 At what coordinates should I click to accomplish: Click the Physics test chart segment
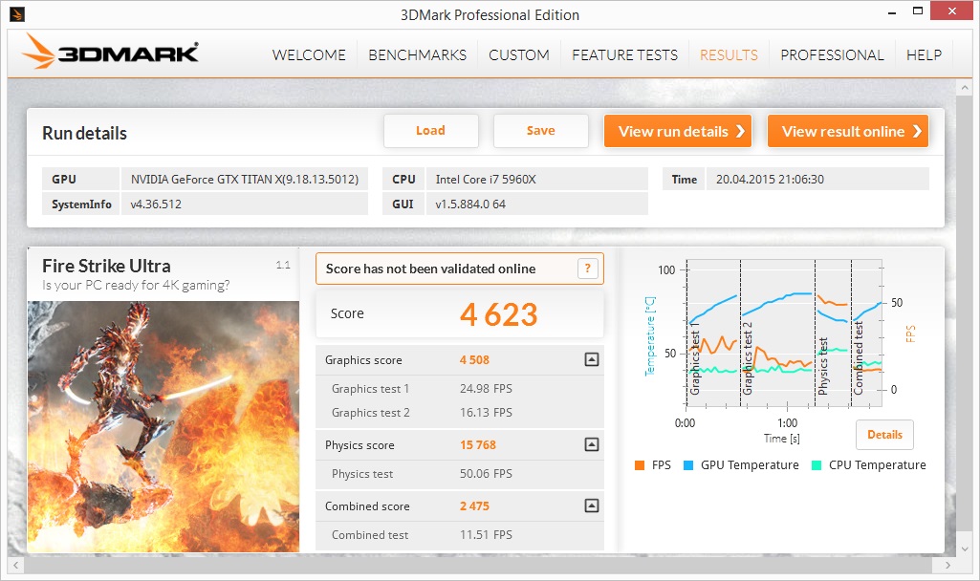[x=833, y=334]
